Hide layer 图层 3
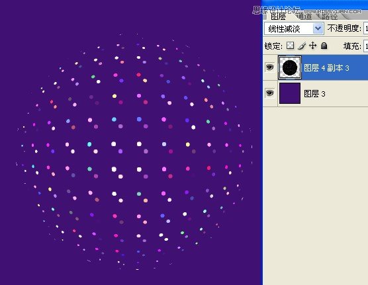 tap(269, 93)
